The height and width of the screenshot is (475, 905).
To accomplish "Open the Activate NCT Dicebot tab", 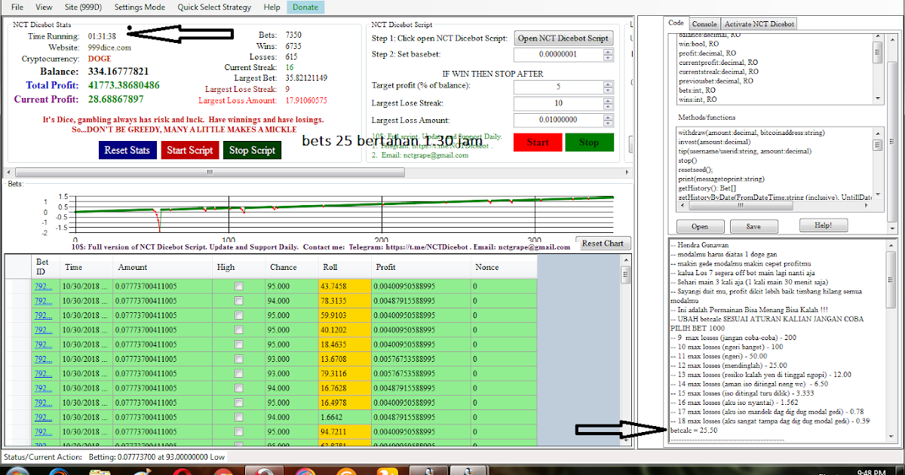I will pyautogui.click(x=759, y=23).
